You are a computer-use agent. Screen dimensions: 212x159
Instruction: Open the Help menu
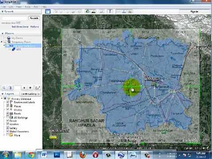click(x=44, y=7)
